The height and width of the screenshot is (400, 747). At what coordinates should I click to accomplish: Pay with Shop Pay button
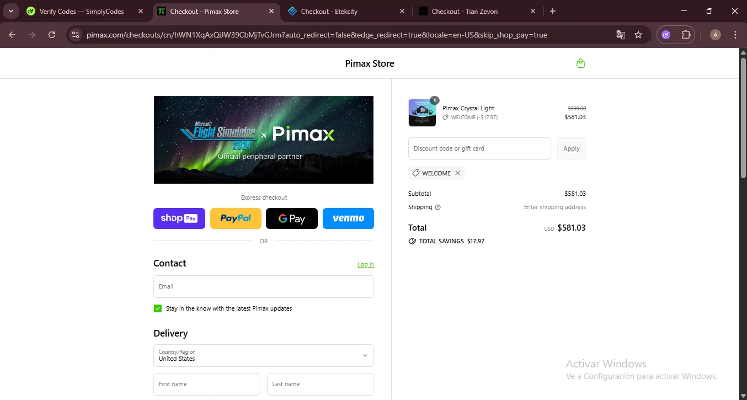click(x=179, y=218)
